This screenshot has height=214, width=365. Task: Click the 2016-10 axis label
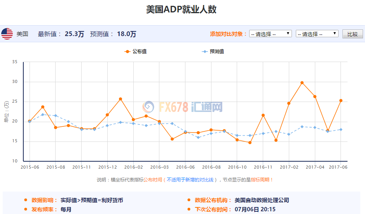pos(237,167)
